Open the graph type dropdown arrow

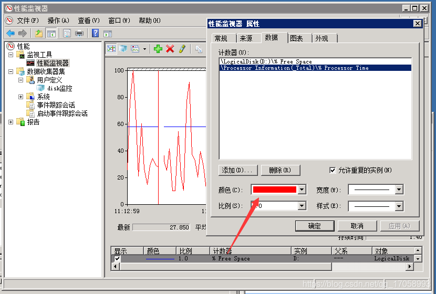[144, 49]
